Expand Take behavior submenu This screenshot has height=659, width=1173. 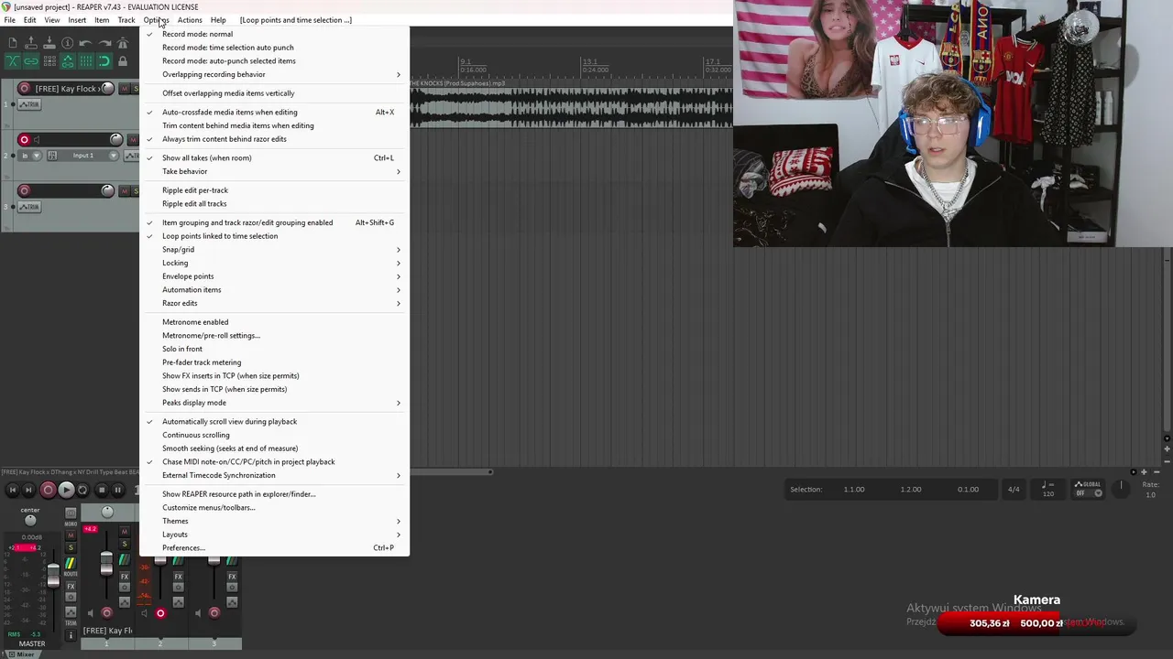coord(275,171)
